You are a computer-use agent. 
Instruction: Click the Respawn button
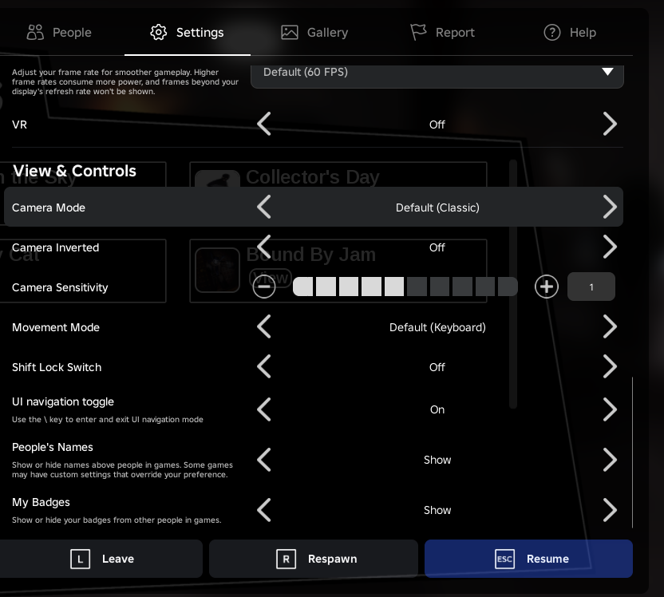point(314,559)
